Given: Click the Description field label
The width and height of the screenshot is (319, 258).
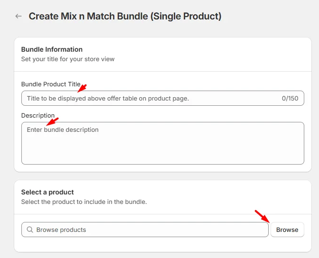Looking at the screenshot, I should (38, 115).
